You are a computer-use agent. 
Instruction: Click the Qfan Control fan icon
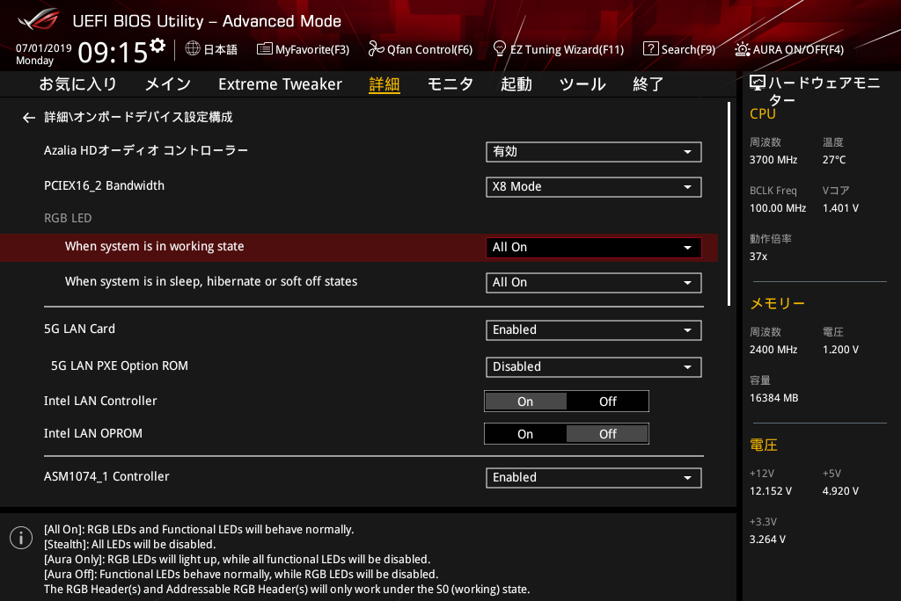pos(376,49)
